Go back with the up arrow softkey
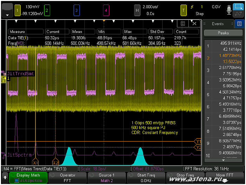Image resolution: width=246 pixels, height=185 pixels. click(x=5, y=178)
